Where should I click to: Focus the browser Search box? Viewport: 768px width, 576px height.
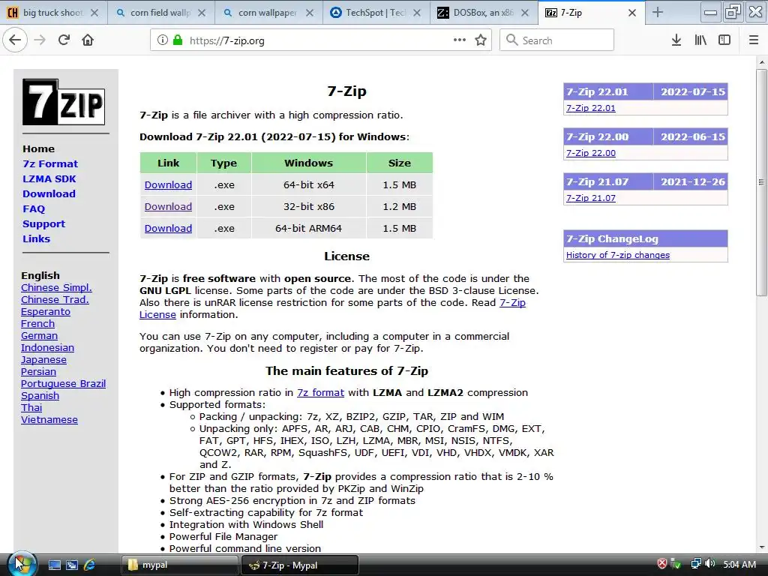[x=556, y=40]
